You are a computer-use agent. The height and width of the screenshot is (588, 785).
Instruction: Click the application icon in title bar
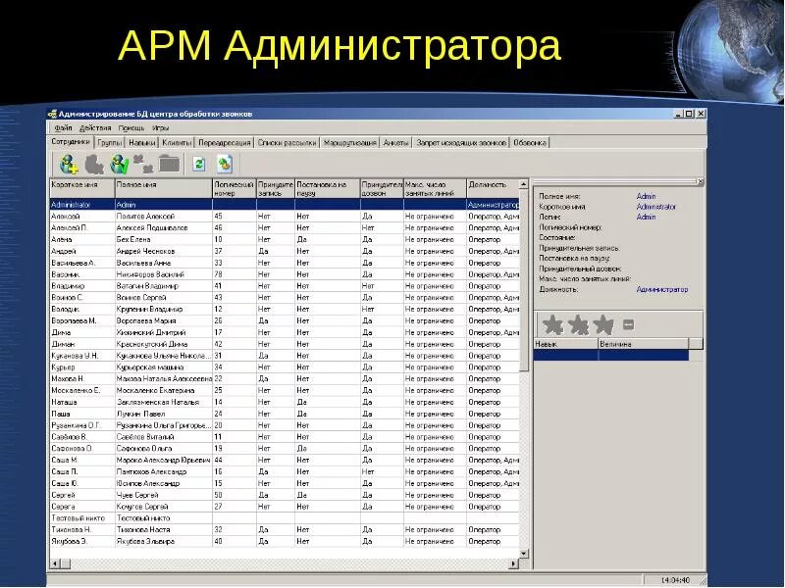(52, 114)
